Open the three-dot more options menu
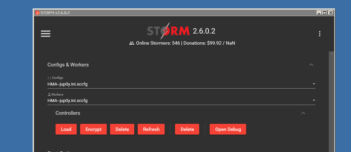Image resolution: width=351 pixels, height=152 pixels. (x=320, y=34)
